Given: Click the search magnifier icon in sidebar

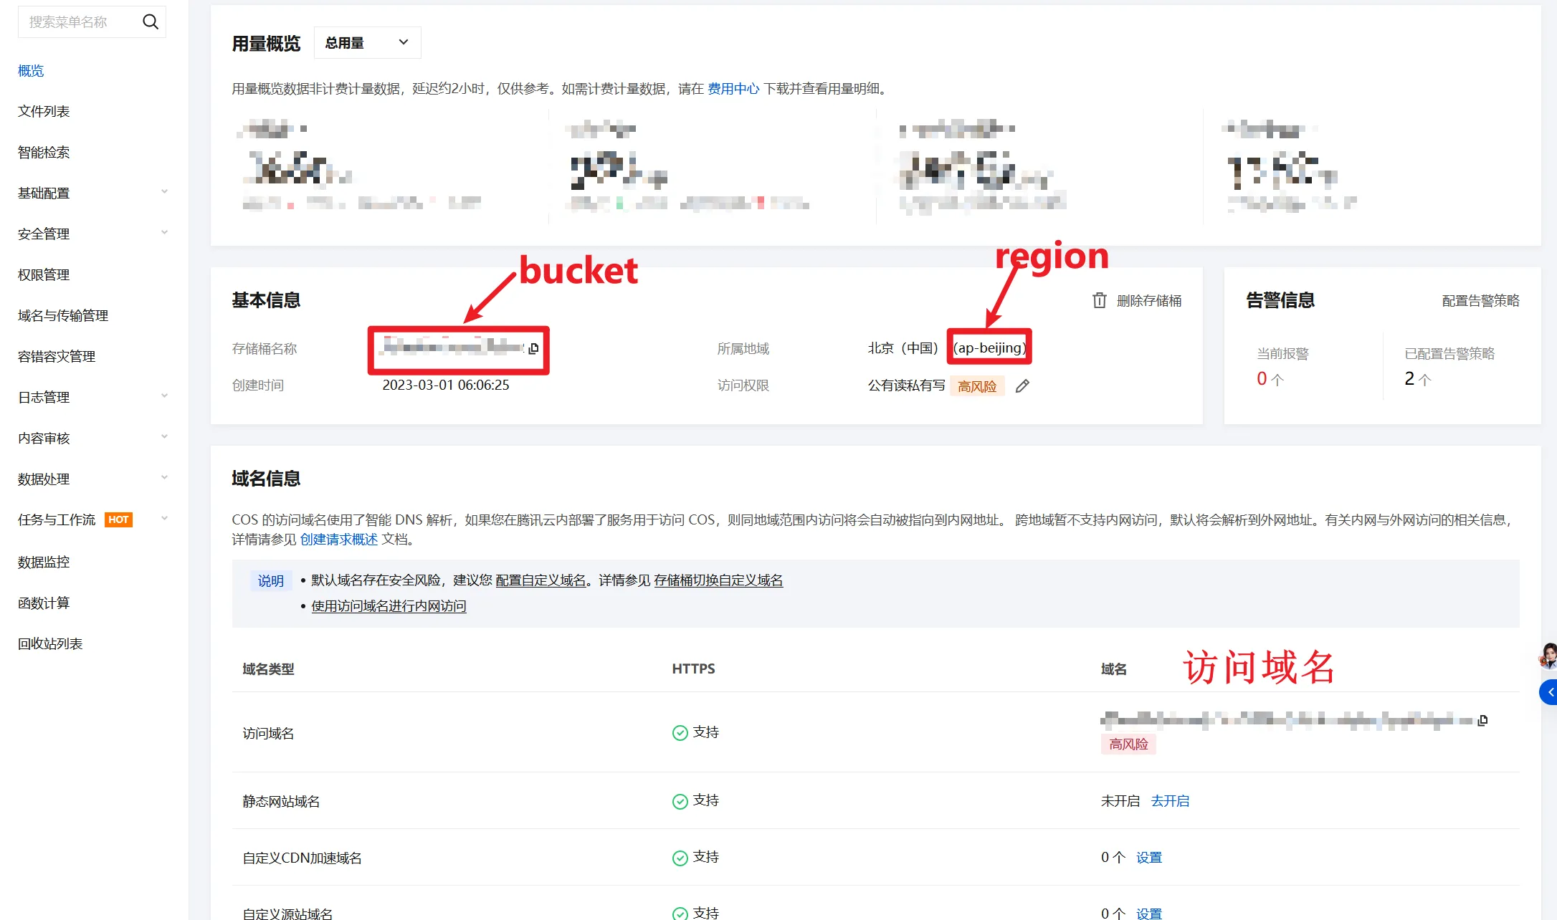Looking at the screenshot, I should tap(150, 22).
